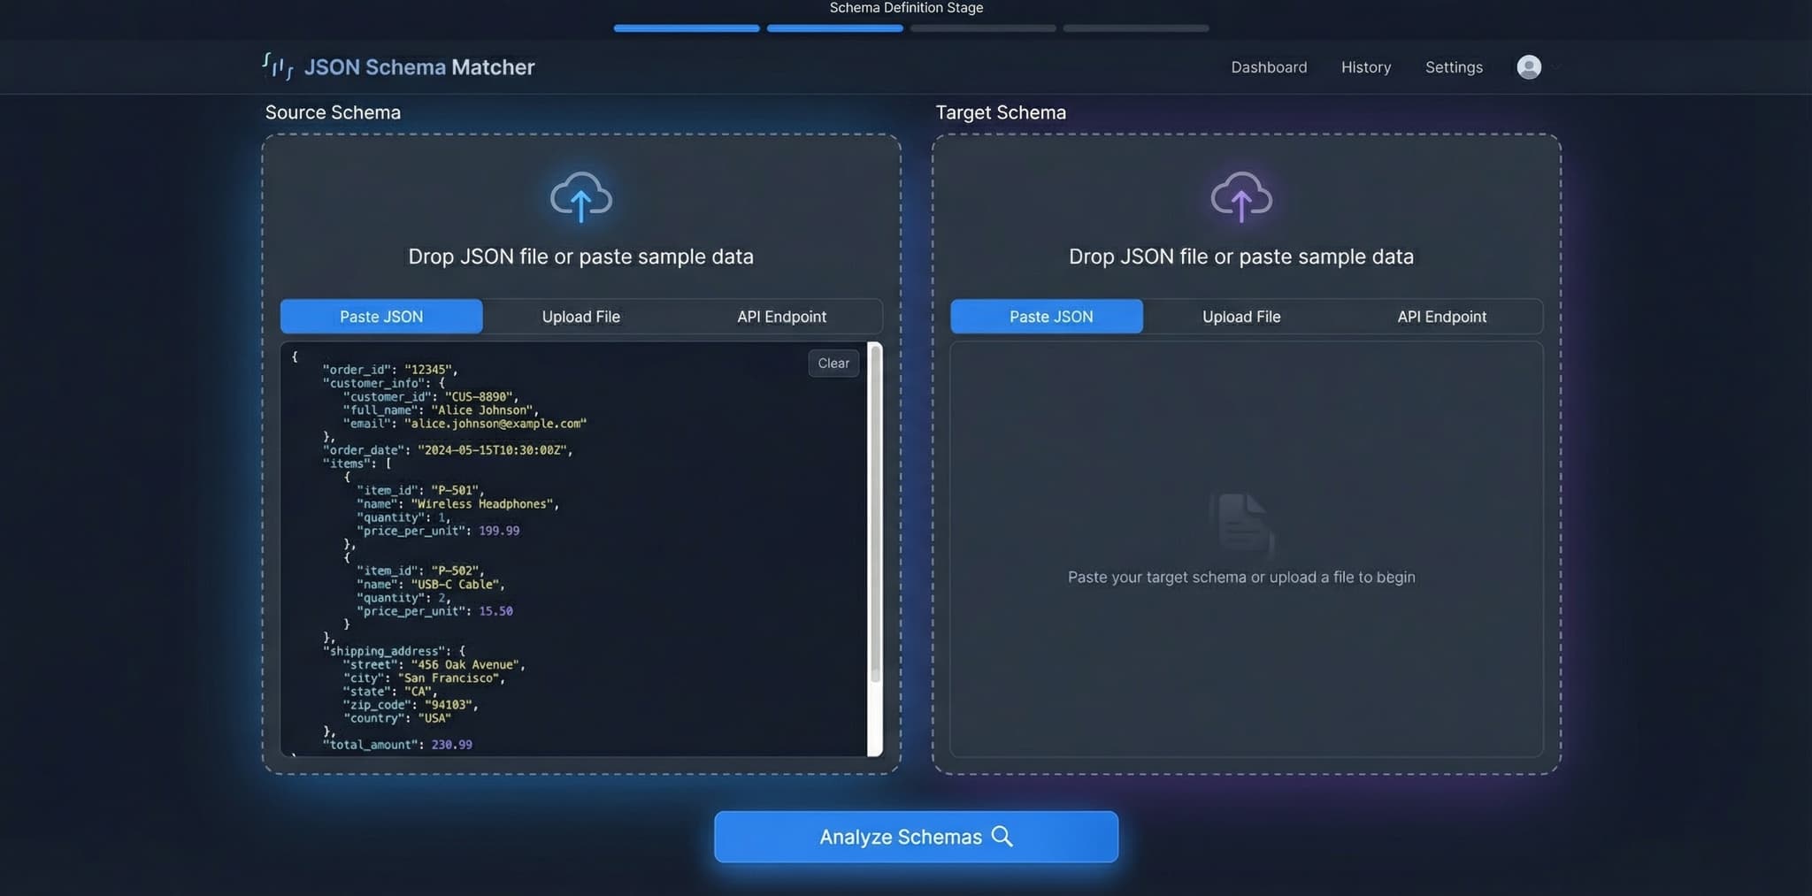The height and width of the screenshot is (896, 1812).
Task: Clear the source JSON editor
Action: coord(833,364)
